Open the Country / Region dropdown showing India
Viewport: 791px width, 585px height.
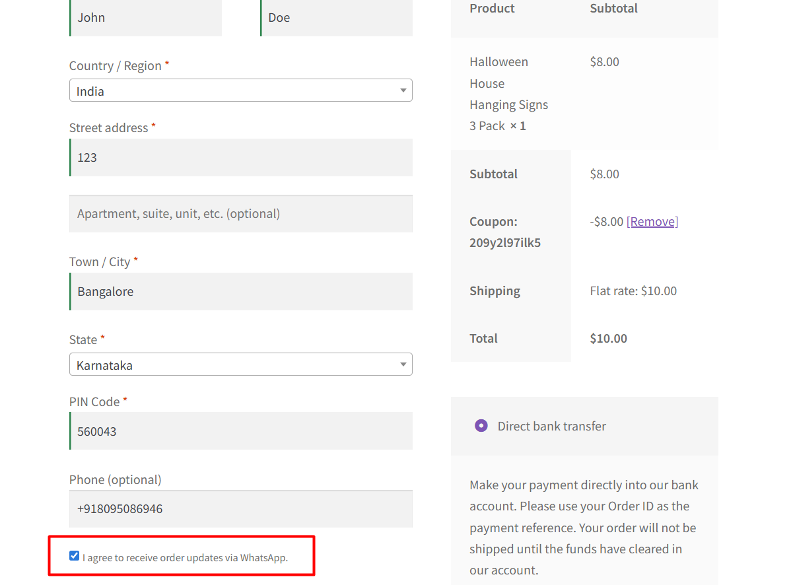[x=240, y=91]
